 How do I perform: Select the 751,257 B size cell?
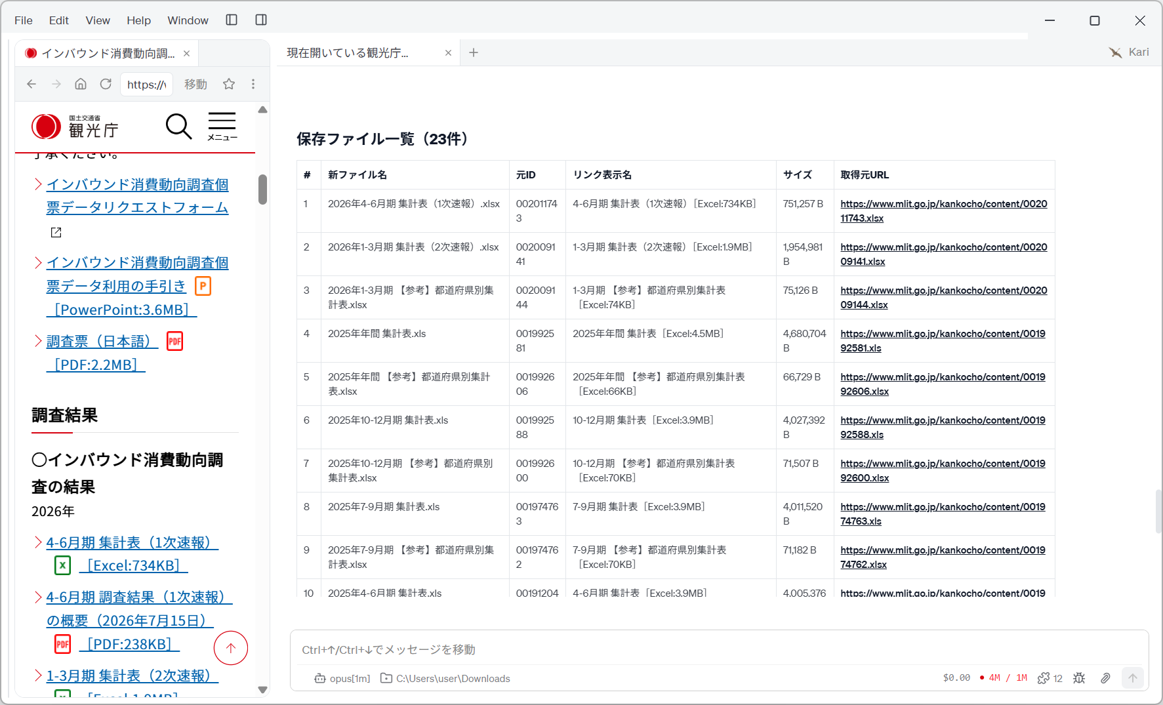coord(805,211)
